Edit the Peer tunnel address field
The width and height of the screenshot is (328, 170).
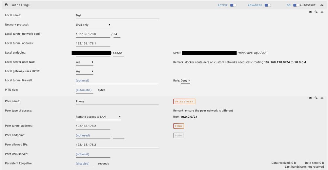pyautogui.click(x=93, y=126)
